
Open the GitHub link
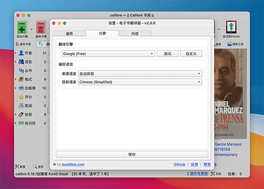tap(179, 164)
